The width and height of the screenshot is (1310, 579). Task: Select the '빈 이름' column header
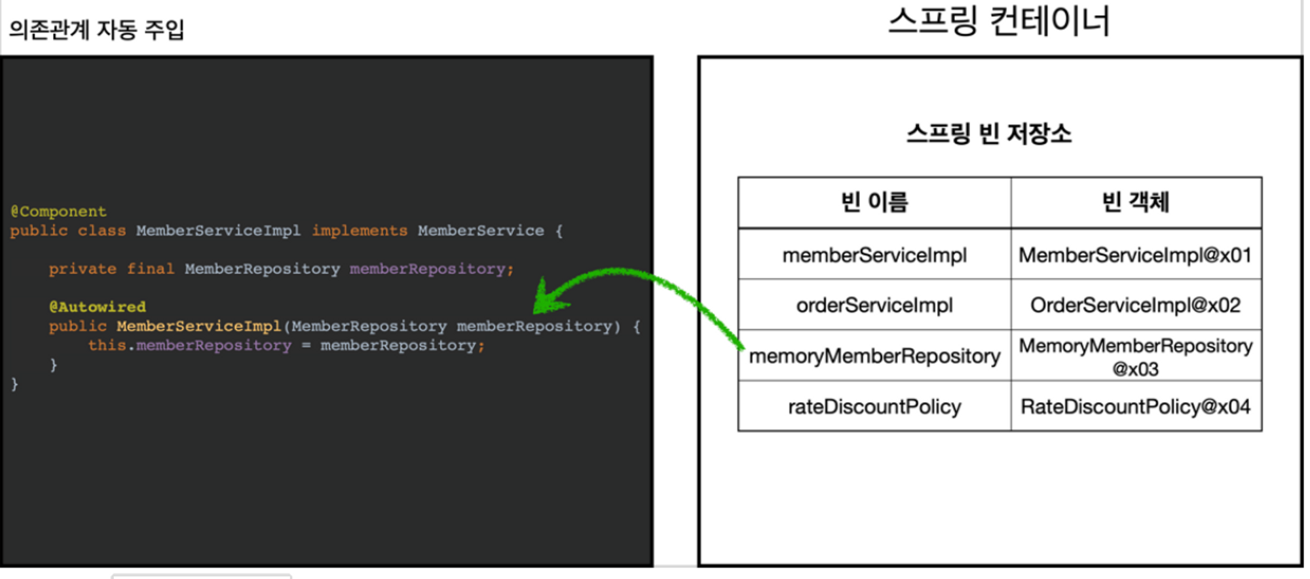[x=874, y=202]
